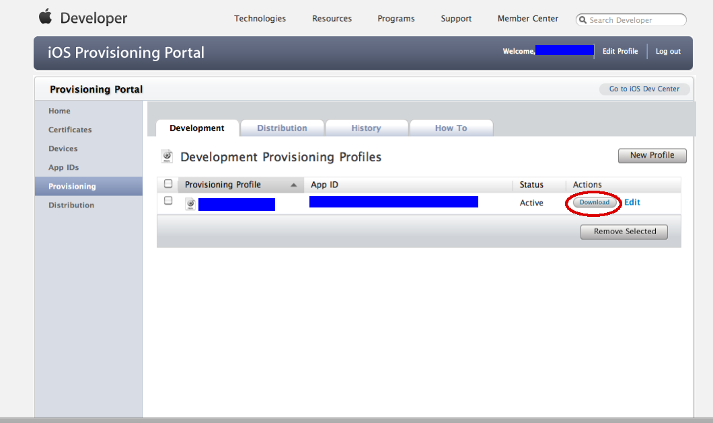Click the Actions column header
The height and width of the screenshot is (423, 713).
pyautogui.click(x=587, y=185)
